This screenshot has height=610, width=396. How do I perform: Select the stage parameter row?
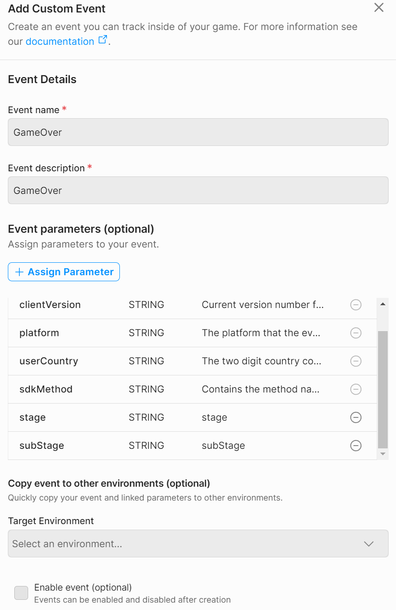192,417
